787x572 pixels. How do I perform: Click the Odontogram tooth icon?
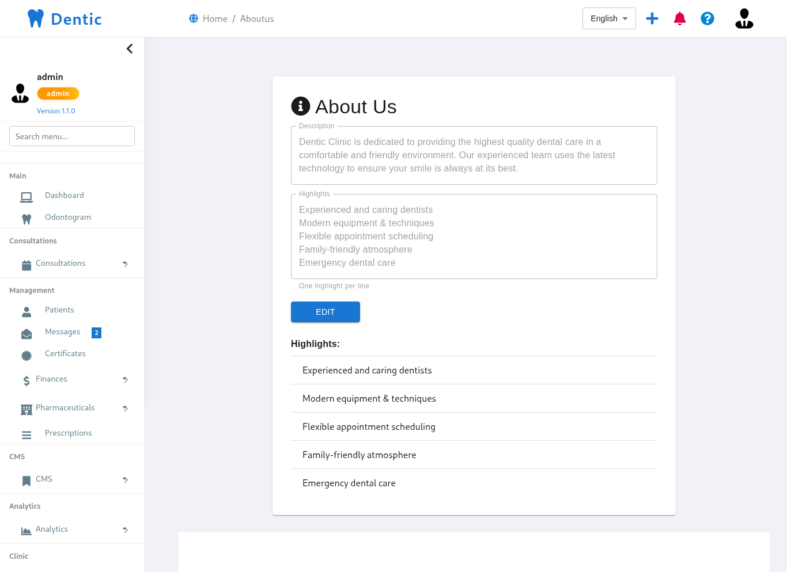[x=27, y=219]
